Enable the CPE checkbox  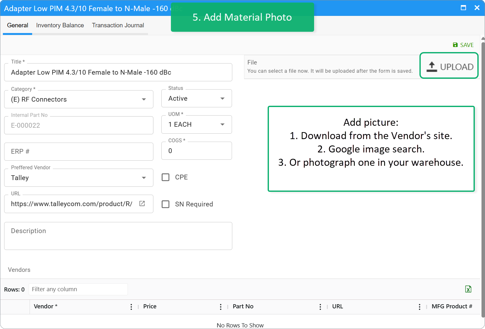click(x=165, y=177)
